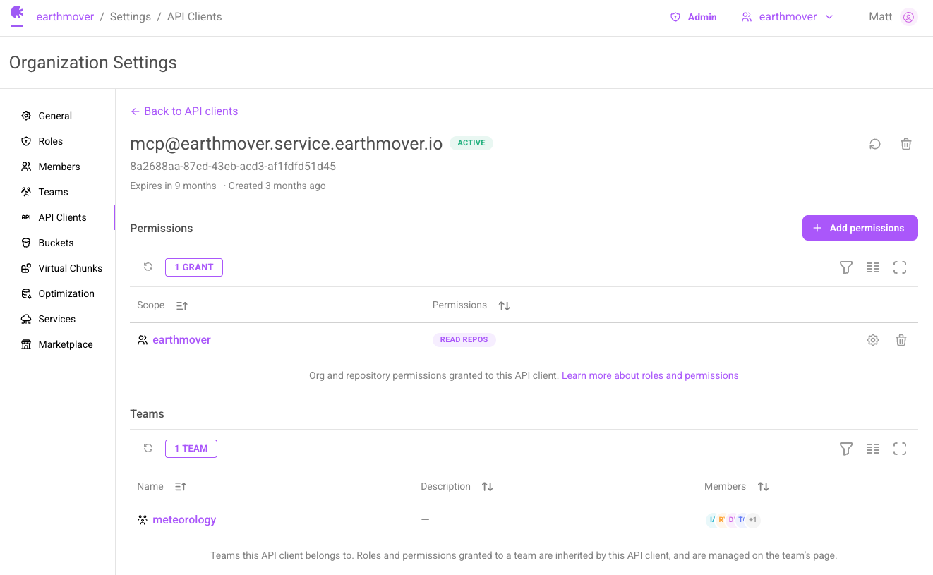Select Teams in the sidebar
This screenshot has height=575, width=933.
coord(53,192)
